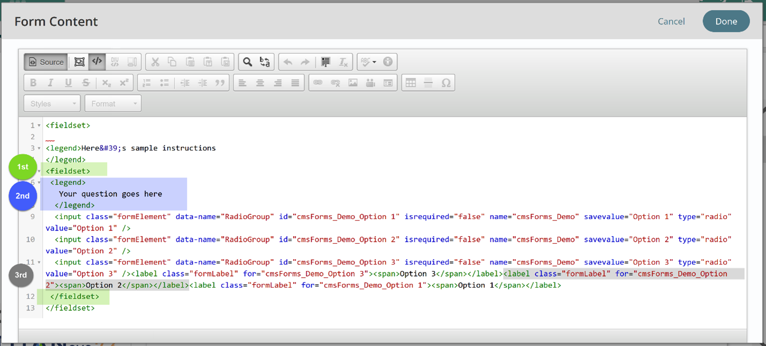Justify text alignment
The height and width of the screenshot is (346, 766).
click(295, 83)
